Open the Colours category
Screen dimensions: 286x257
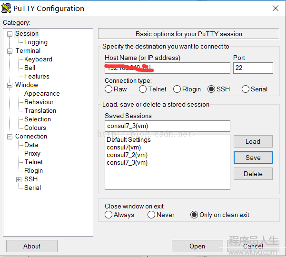[x=35, y=128]
